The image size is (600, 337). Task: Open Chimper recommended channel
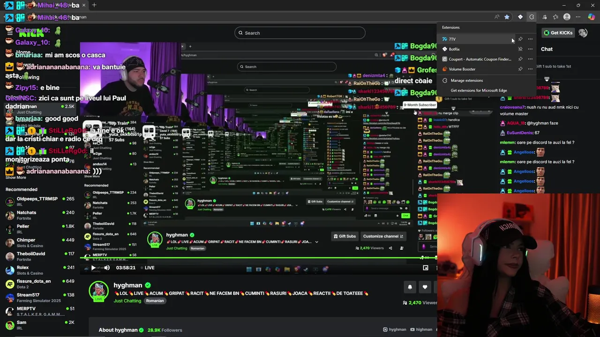40,242
